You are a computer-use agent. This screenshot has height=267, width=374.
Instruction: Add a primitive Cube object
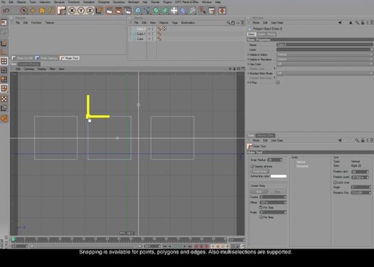[138, 11]
